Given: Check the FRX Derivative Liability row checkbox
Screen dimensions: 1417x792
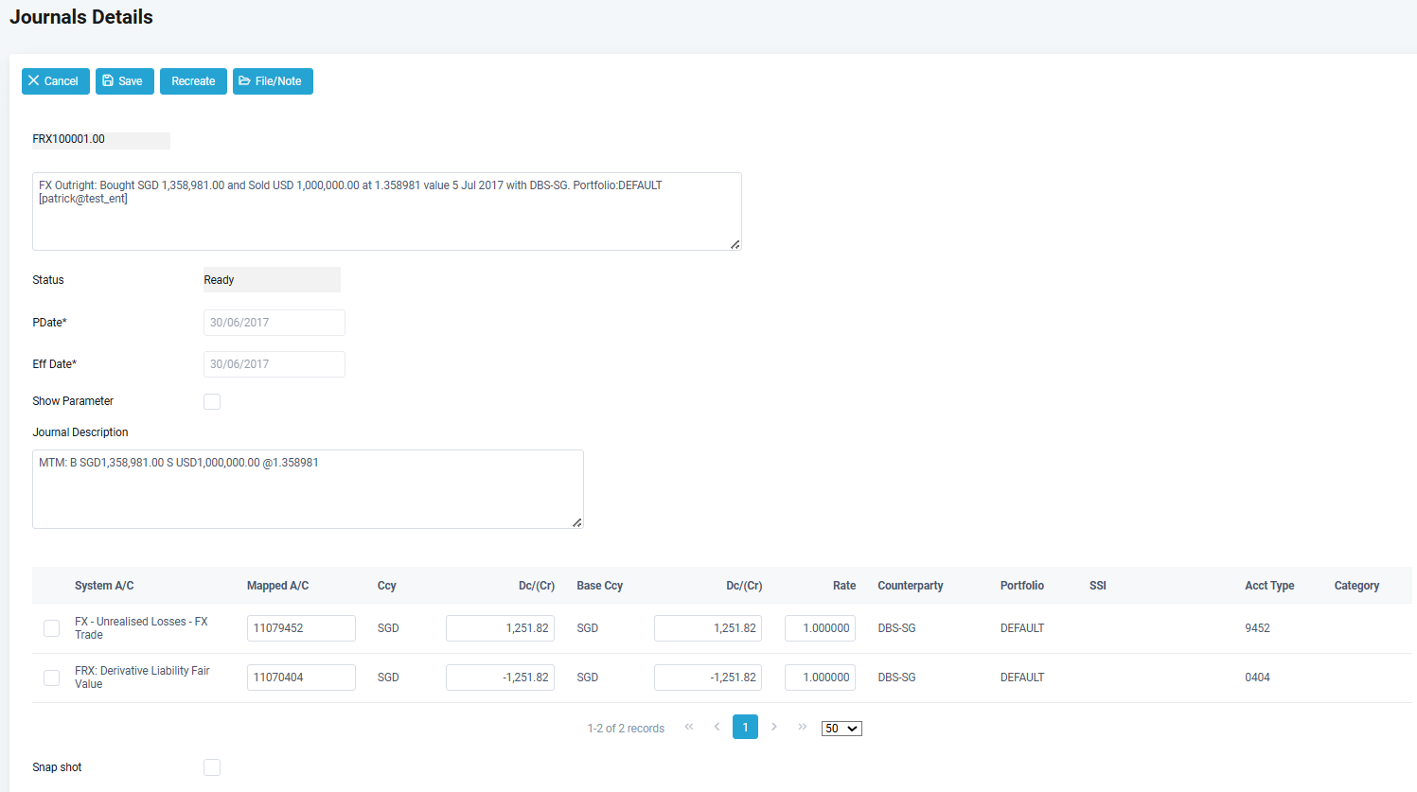Looking at the screenshot, I should (x=52, y=678).
